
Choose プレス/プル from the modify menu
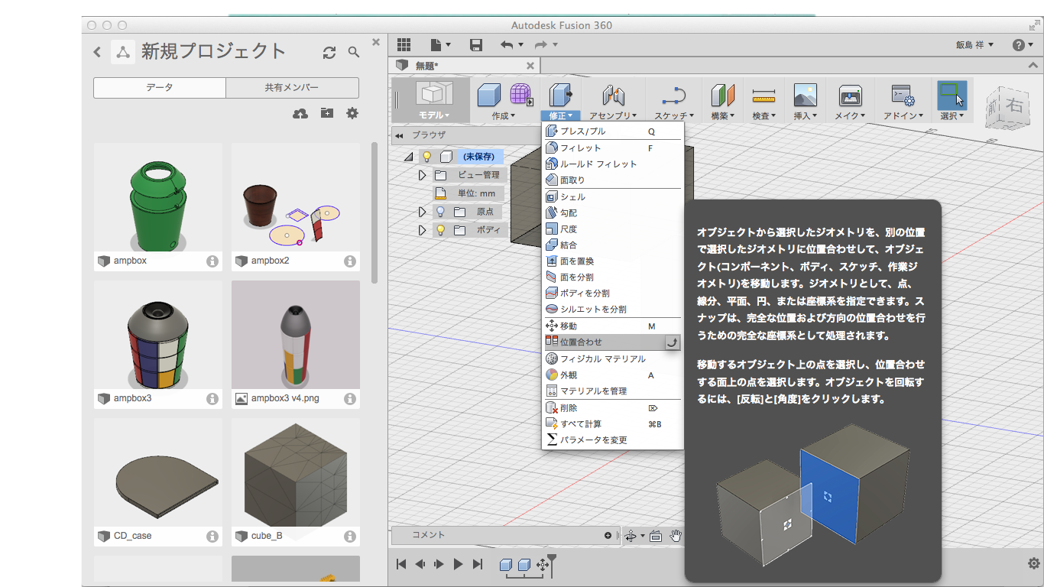tap(613, 131)
